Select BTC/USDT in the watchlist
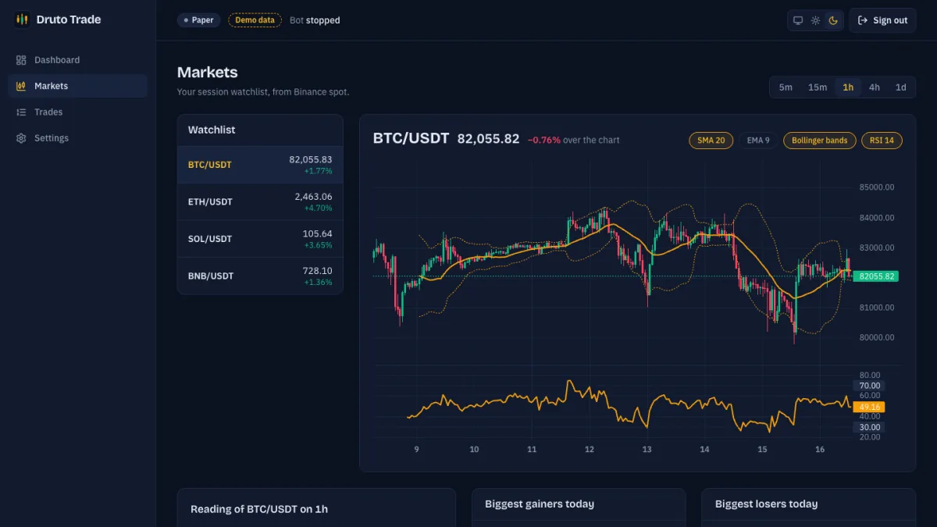The width and height of the screenshot is (937, 527). coord(260,165)
